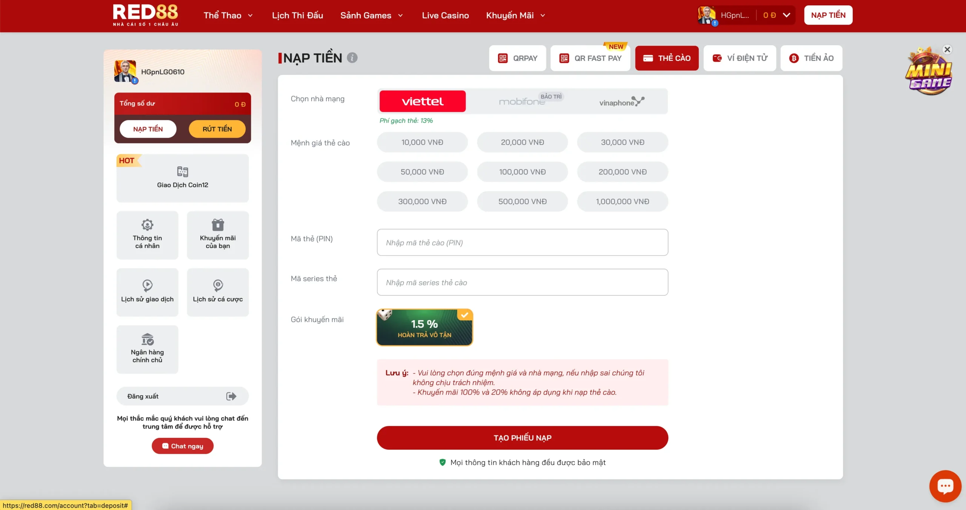966x510 pixels.
Task: Open the Mini Game floating icon
Action: [928, 72]
